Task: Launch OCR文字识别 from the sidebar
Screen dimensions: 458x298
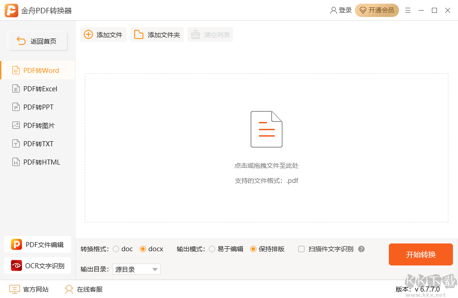Action: 38,265
